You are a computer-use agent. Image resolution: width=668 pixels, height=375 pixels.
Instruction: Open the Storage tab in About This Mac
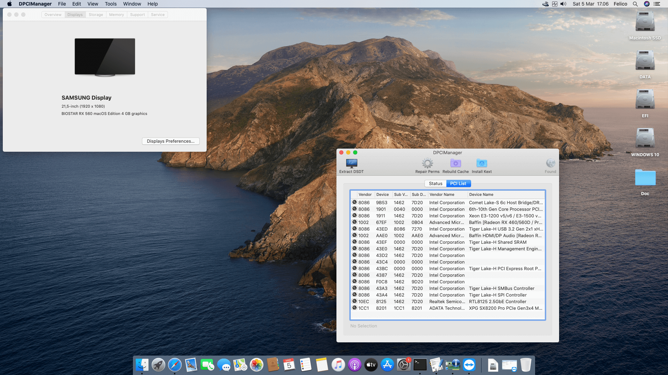[x=96, y=15]
